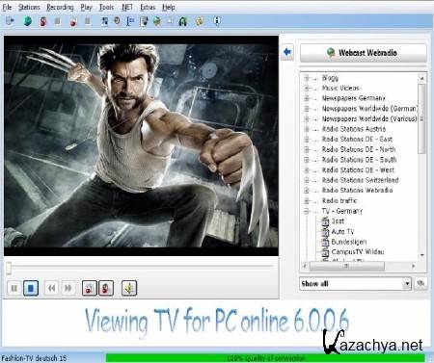This screenshot has width=434, height=363.
Task: Expand the Radio traffic node
Action: tap(307, 201)
